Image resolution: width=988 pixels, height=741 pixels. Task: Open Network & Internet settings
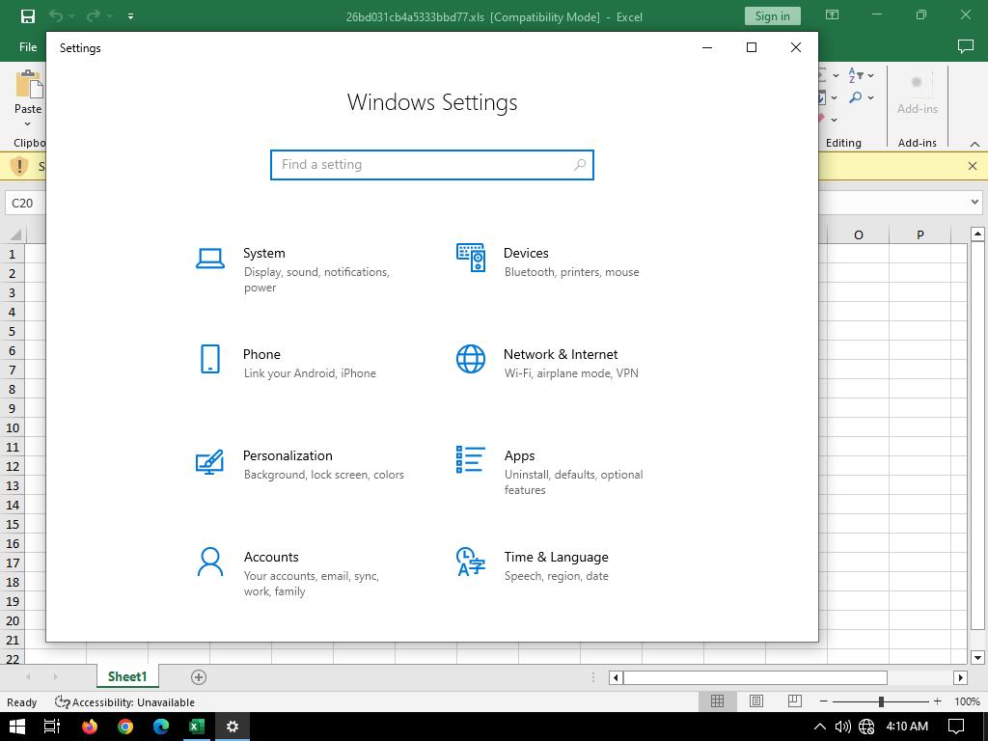pyautogui.click(x=560, y=355)
